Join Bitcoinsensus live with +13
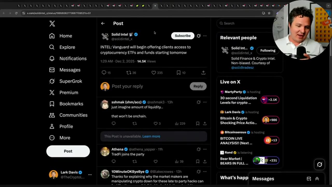Screen dimensions: 332x187 [272, 140]
